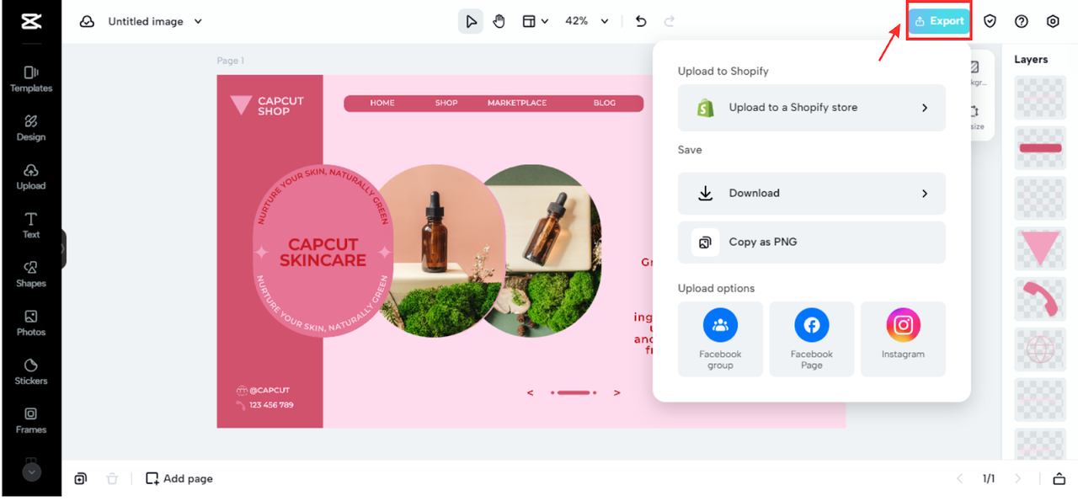Choose Upload to a Shopify store
The height and width of the screenshot is (501, 1078).
click(x=811, y=108)
